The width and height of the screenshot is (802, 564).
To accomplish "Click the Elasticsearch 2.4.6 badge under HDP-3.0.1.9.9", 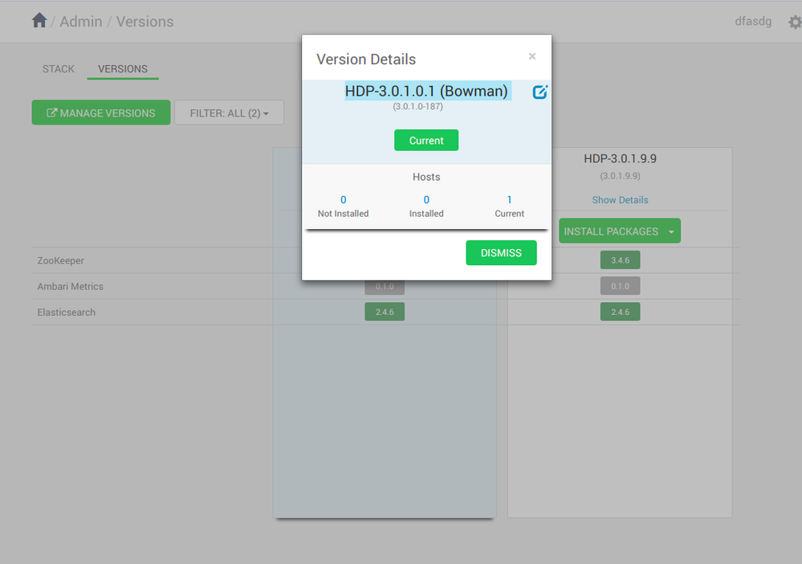I will (620, 312).
